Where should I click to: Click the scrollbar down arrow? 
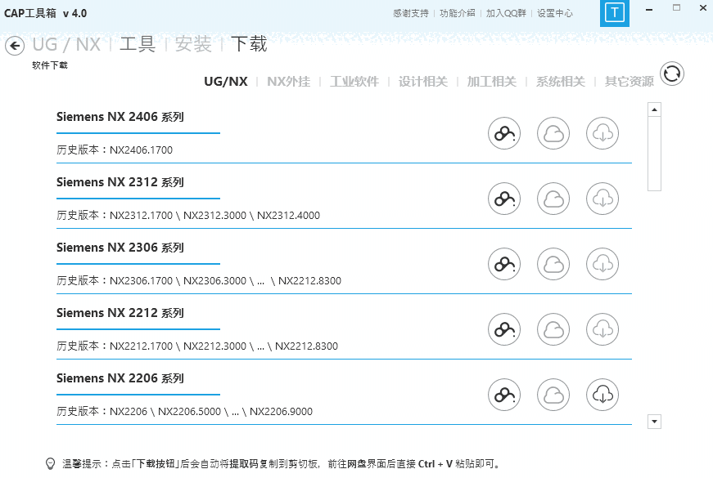[x=654, y=422]
